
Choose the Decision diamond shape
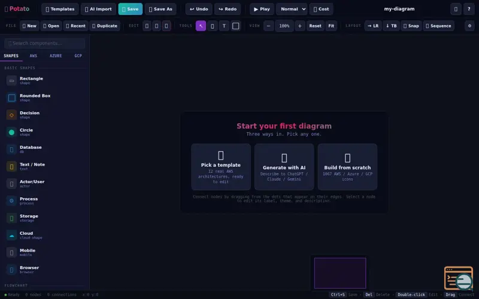(44, 115)
